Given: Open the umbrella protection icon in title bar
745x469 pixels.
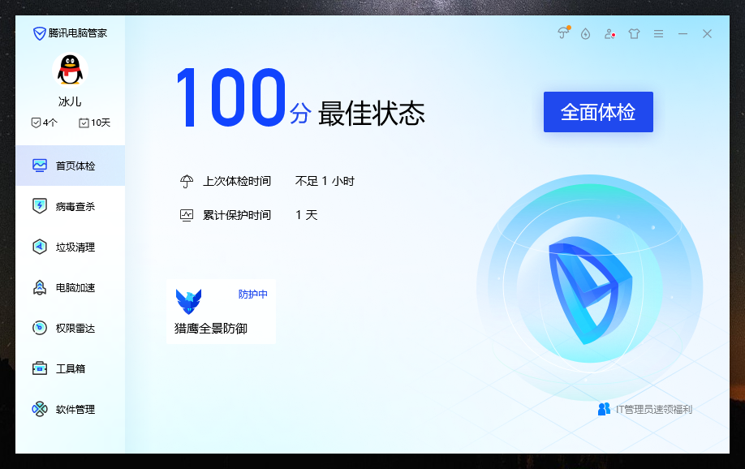Looking at the screenshot, I should [x=563, y=33].
